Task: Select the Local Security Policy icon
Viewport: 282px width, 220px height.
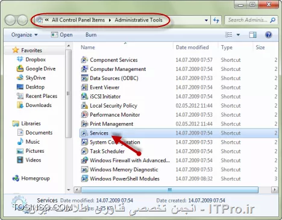Action: coord(84,106)
